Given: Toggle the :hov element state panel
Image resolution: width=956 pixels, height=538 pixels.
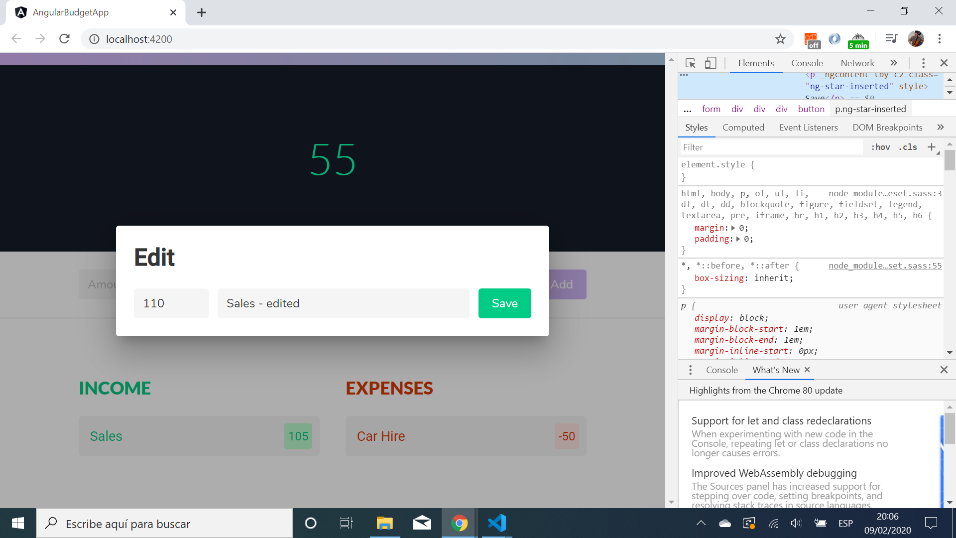Looking at the screenshot, I should click(880, 147).
